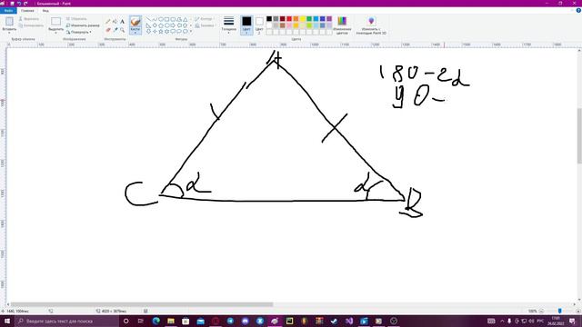Open the Rotate (Повернуть) dropdown
582x327 pixels.
coord(79,33)
